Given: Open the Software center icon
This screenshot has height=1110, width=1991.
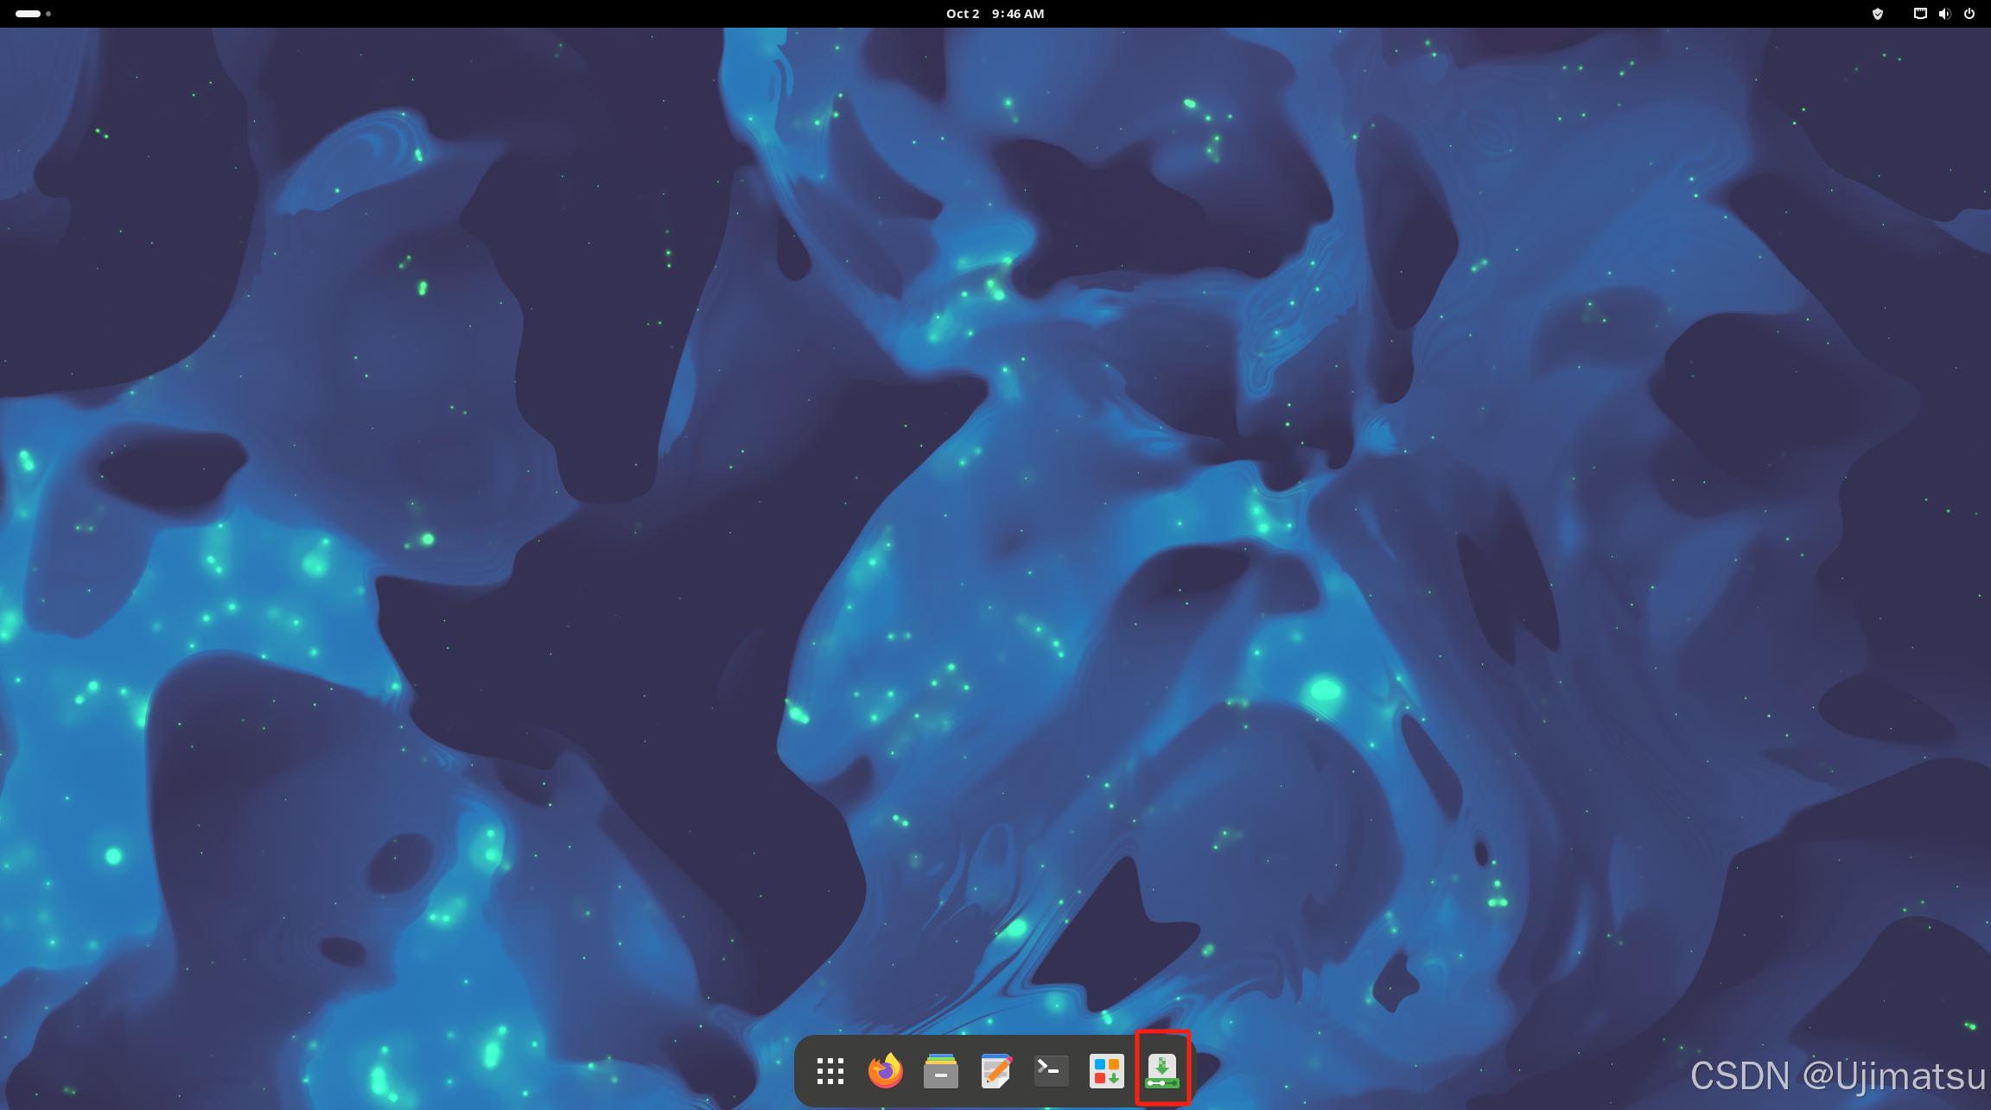Looking at the screenshot, I should click(x=1106, y=1071).
